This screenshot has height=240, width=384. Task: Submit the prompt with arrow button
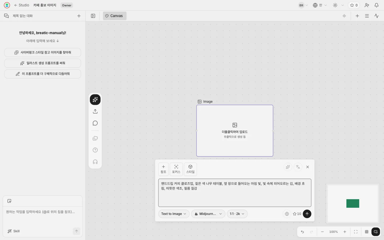307,214
